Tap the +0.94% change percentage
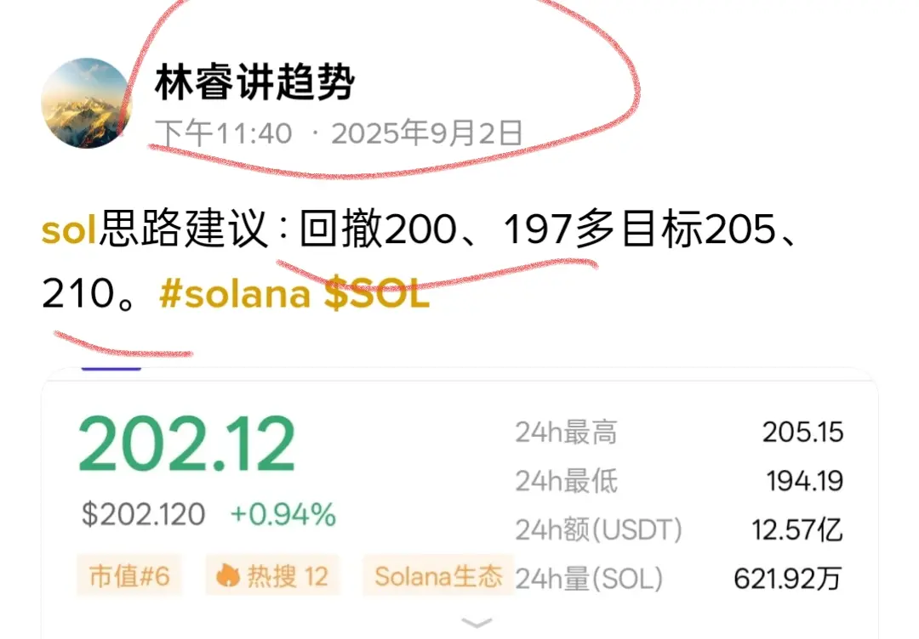This screenshot has width=919, height=639. (283, 514)
